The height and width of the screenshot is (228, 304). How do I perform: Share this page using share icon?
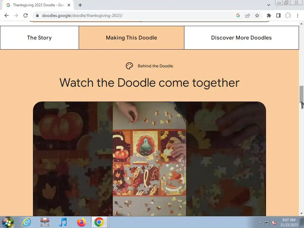[248, 15]
